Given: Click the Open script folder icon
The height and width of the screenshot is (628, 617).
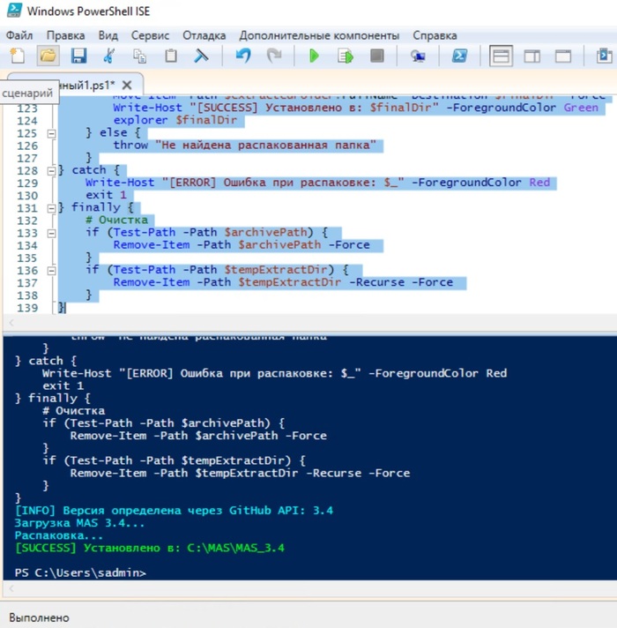Looking at the screenshot, I should 48,56.
